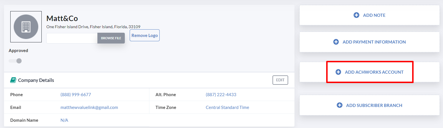Click the company building logo placeholder

click(26, 27)
